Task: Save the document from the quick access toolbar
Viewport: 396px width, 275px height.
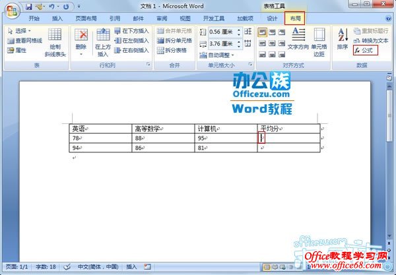Action: tap(29, 7)
